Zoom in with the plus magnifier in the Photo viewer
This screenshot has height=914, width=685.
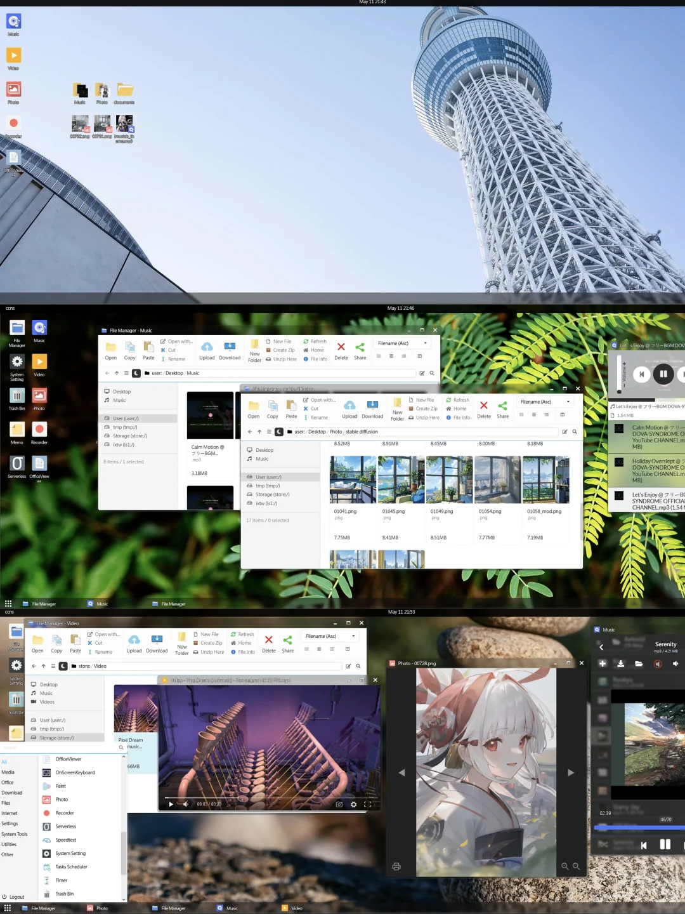point(564,866)
